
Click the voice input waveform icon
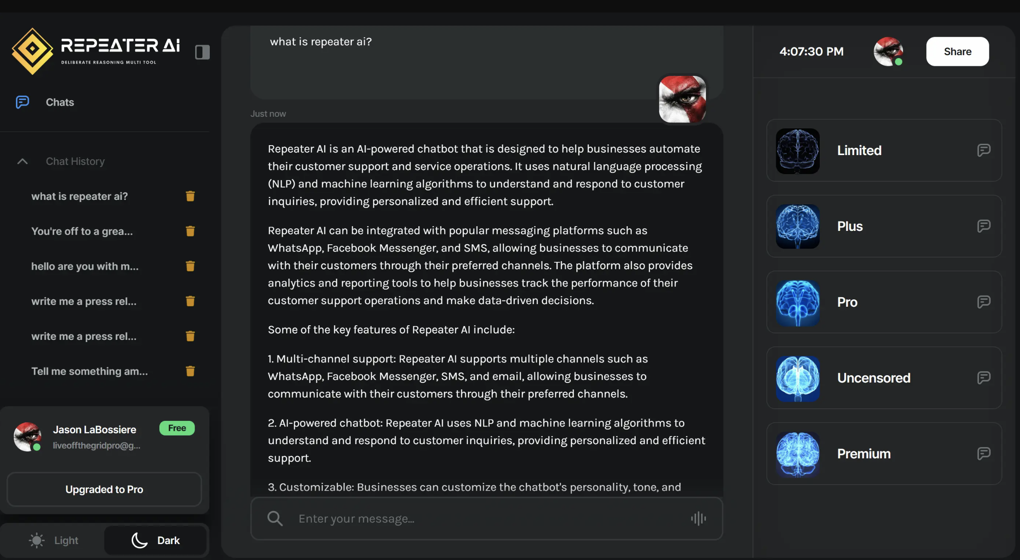(x=698, y=519)
